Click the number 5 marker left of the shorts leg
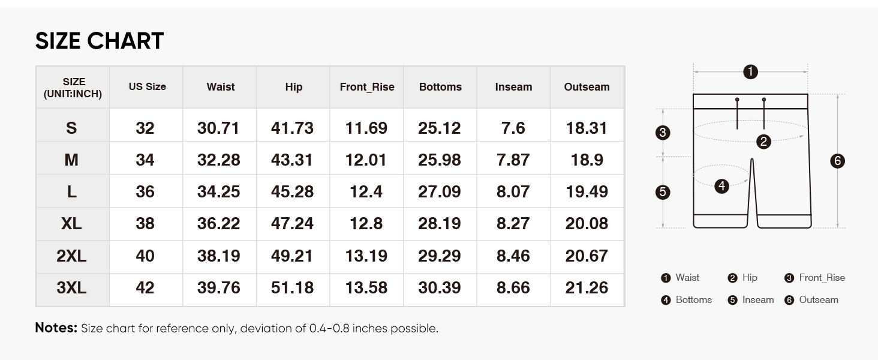 point(663,192)
